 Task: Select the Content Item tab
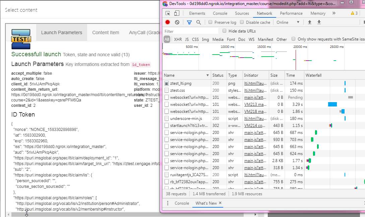point(106,32)
